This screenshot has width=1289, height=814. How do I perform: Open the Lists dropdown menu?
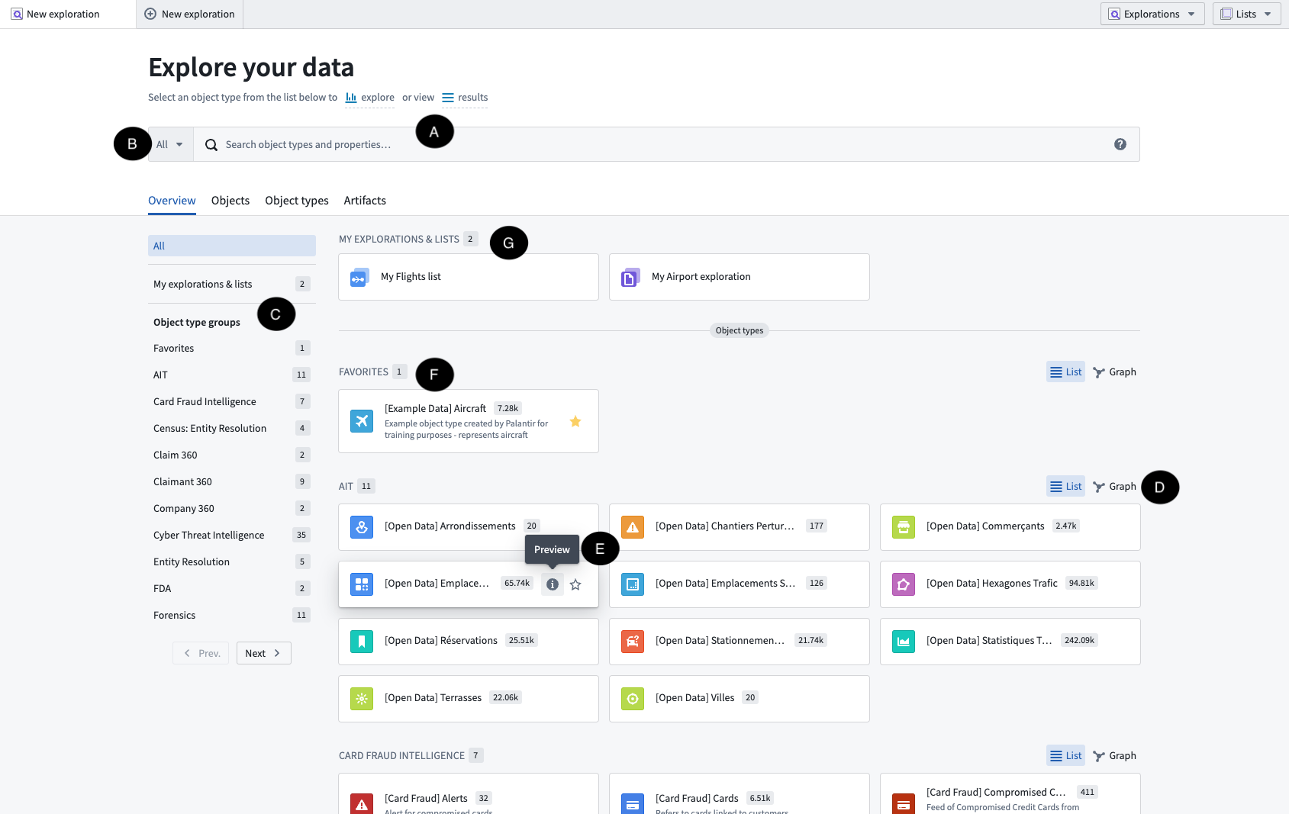point(1246,14)
